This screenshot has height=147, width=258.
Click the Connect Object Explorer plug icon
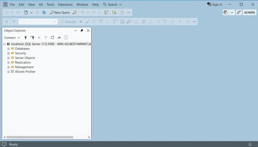tap(26, 38)
